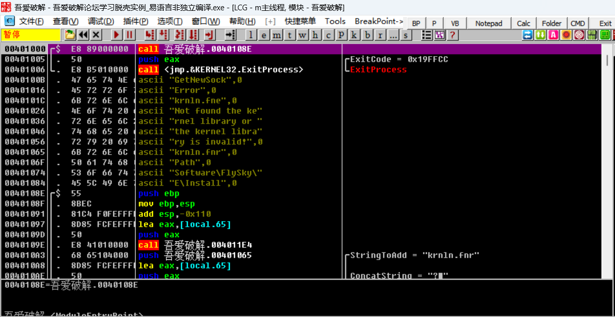Viewport: 615px width, 317px height.
Task: Open the Log window with 'l' button
Action: pyautogui.click(x=251, y=35)
